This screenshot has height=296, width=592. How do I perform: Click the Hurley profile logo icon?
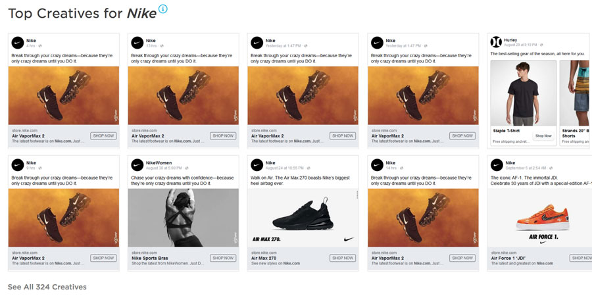click(496, 42)
